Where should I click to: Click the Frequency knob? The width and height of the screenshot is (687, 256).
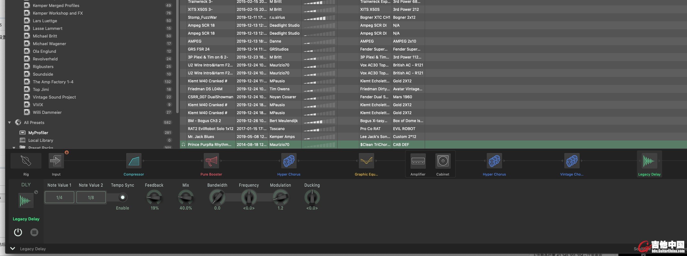coord(249,197)
